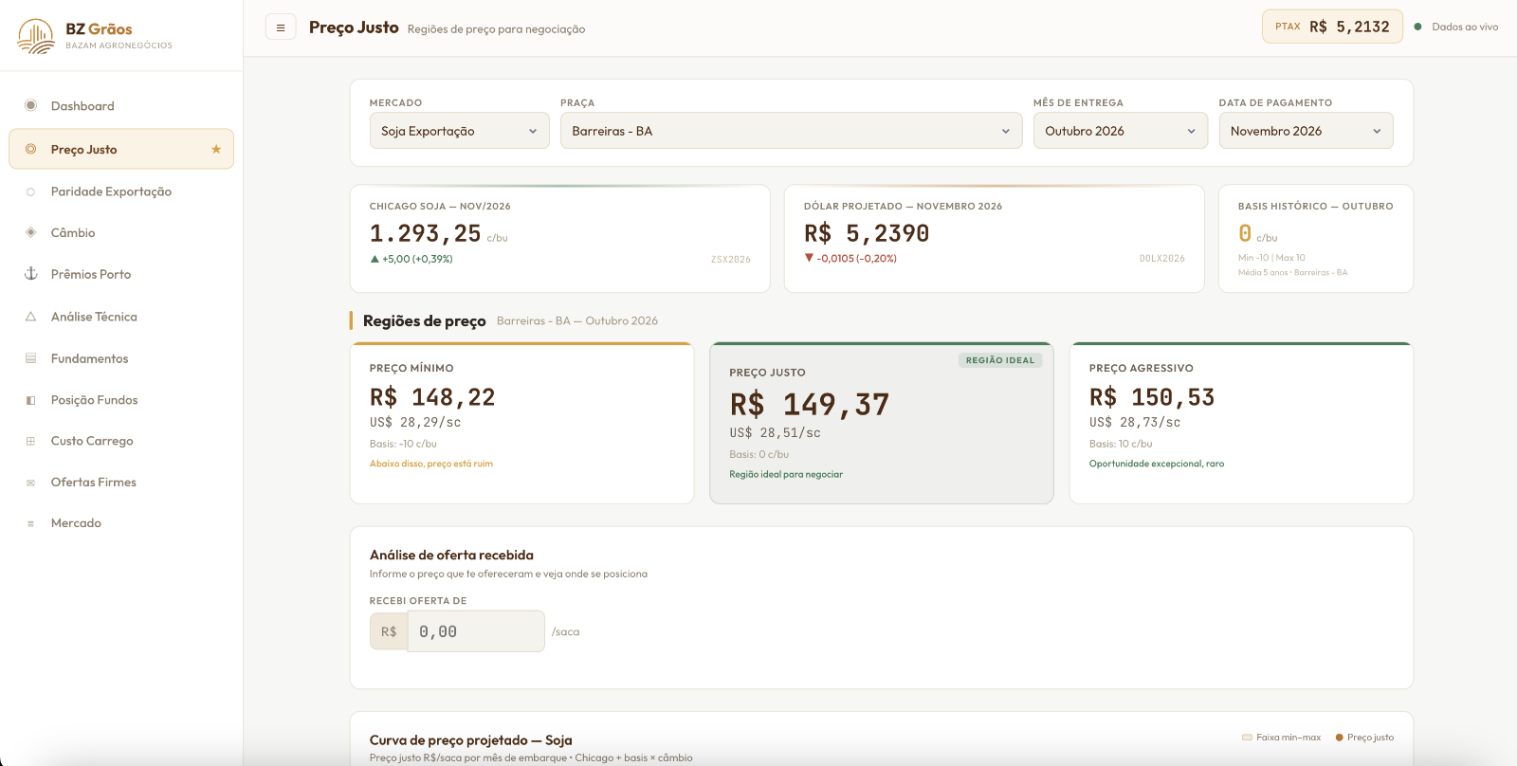
Task: Click the favorite star on Preço Justo
Action: (x=216, y=149)
